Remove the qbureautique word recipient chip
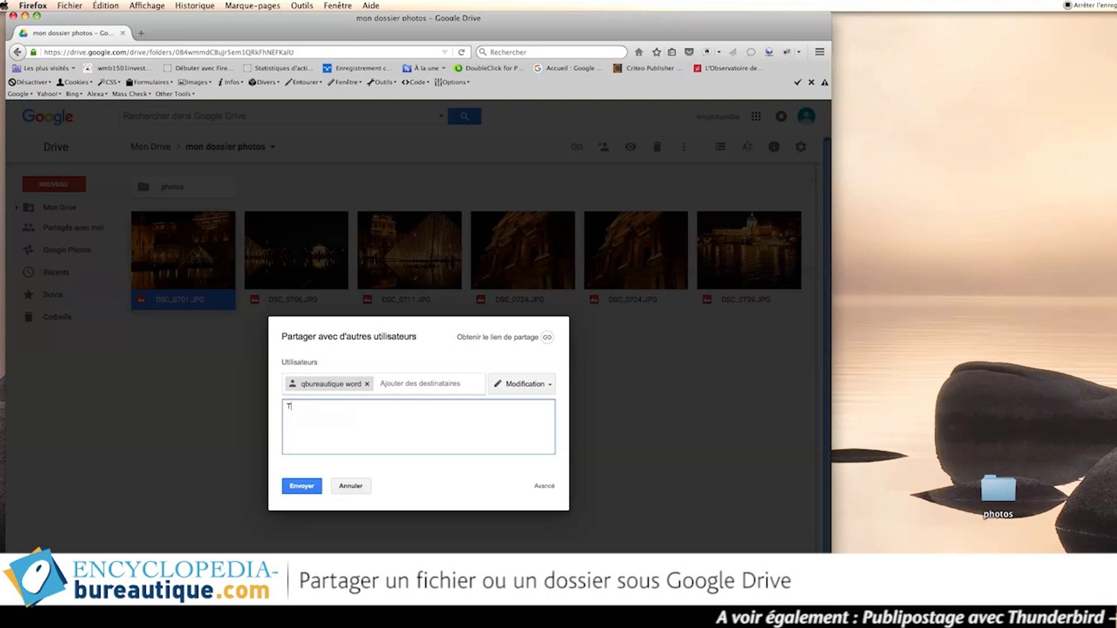The width and height of the screenshot is (1117, 628). point(367,384)
